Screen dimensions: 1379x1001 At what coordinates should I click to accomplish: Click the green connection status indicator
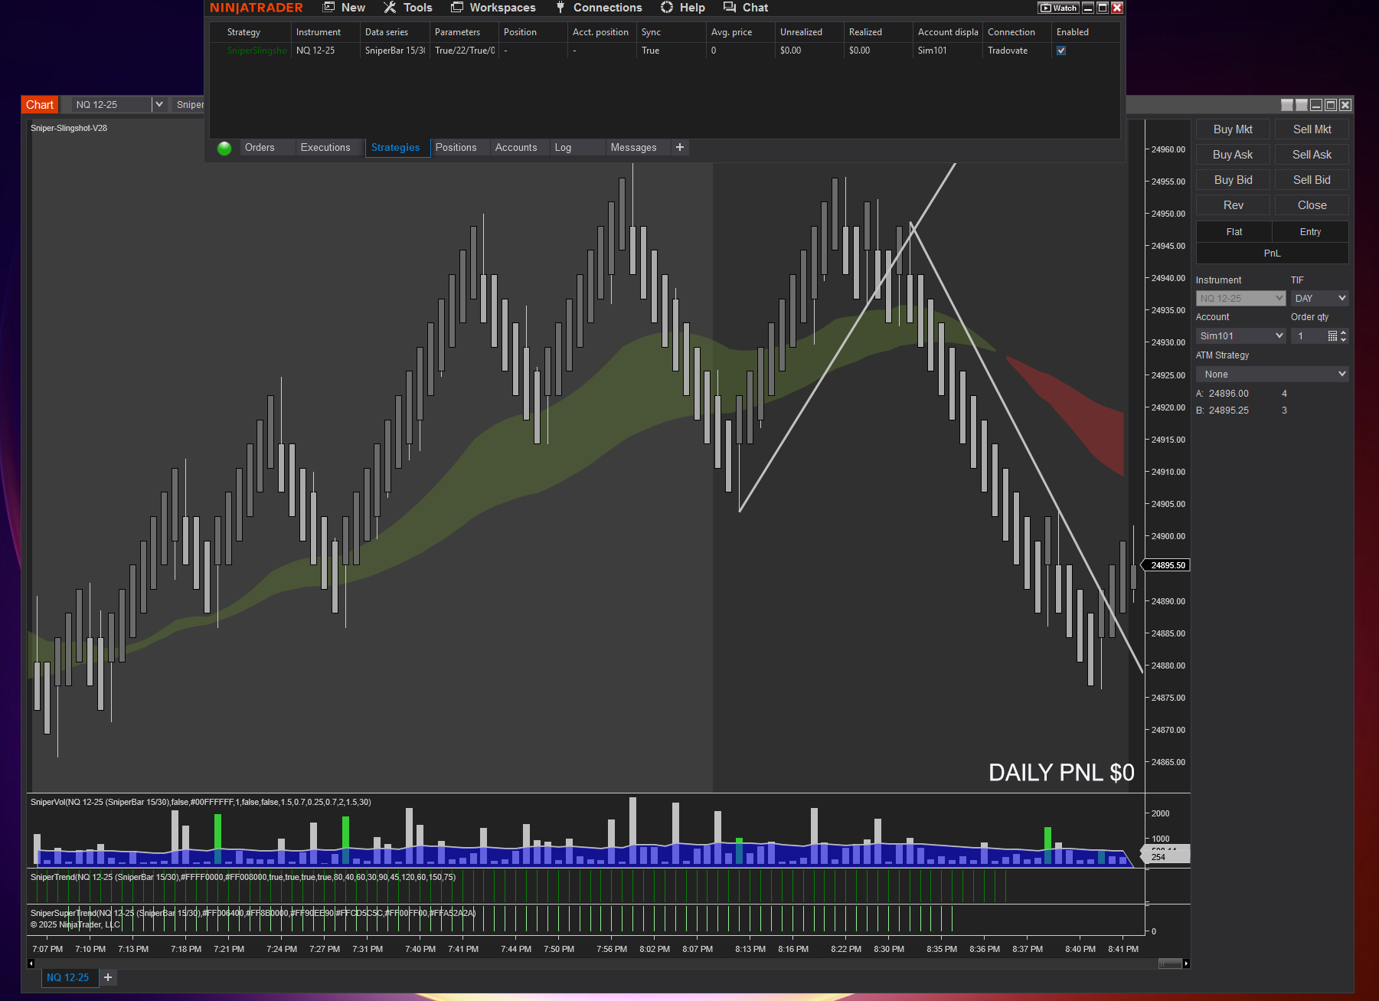click(224, 149)
